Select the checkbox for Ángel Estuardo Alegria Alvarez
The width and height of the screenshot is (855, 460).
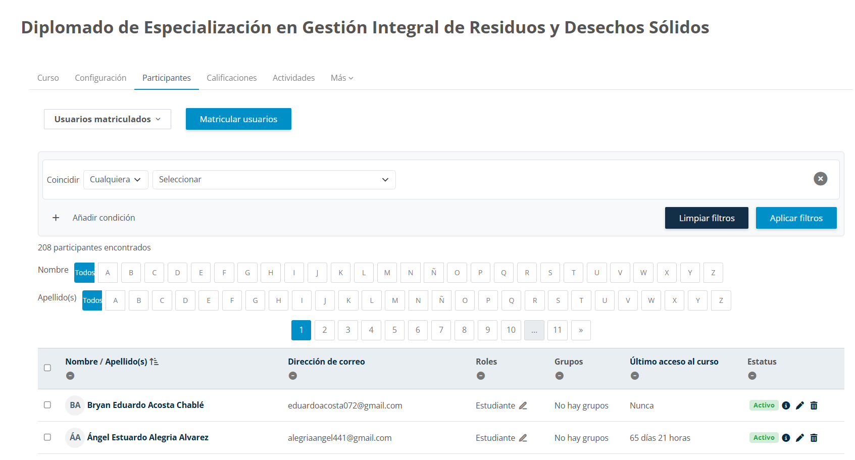(x=47, y=437)
